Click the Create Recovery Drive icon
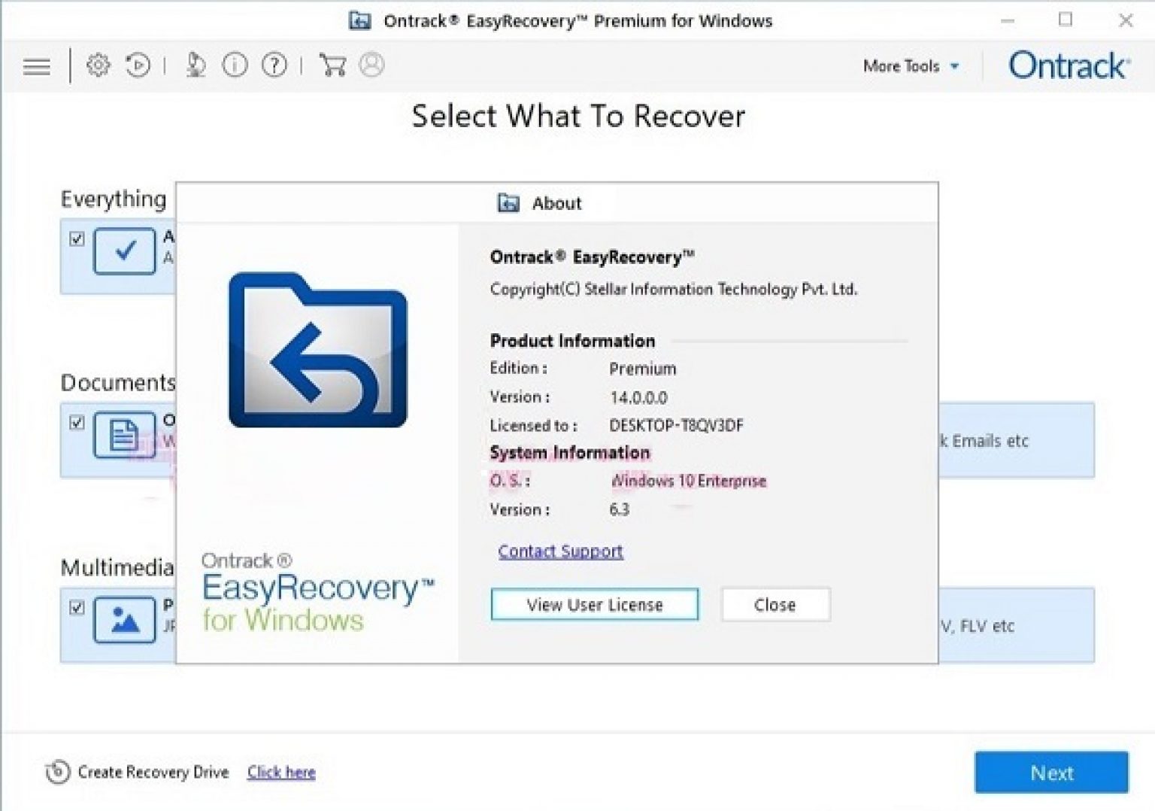 pyautogui.click(x=57, y=772)
